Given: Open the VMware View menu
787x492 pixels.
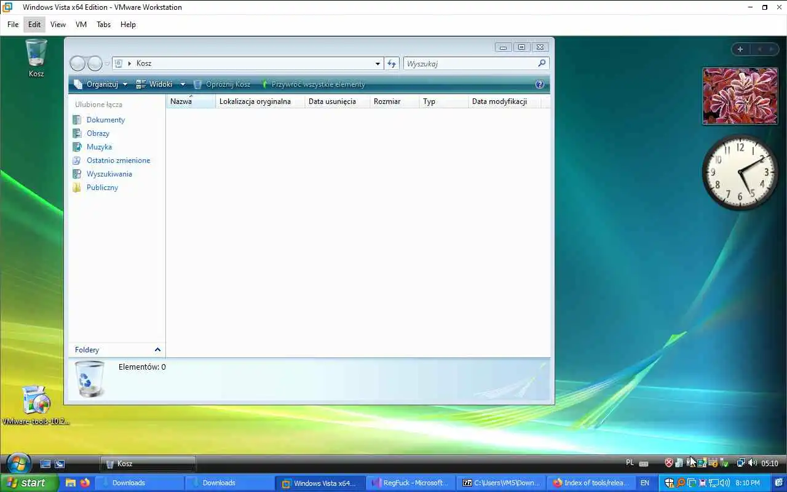Looking at the screenshot, I should (x=58, y=25).
